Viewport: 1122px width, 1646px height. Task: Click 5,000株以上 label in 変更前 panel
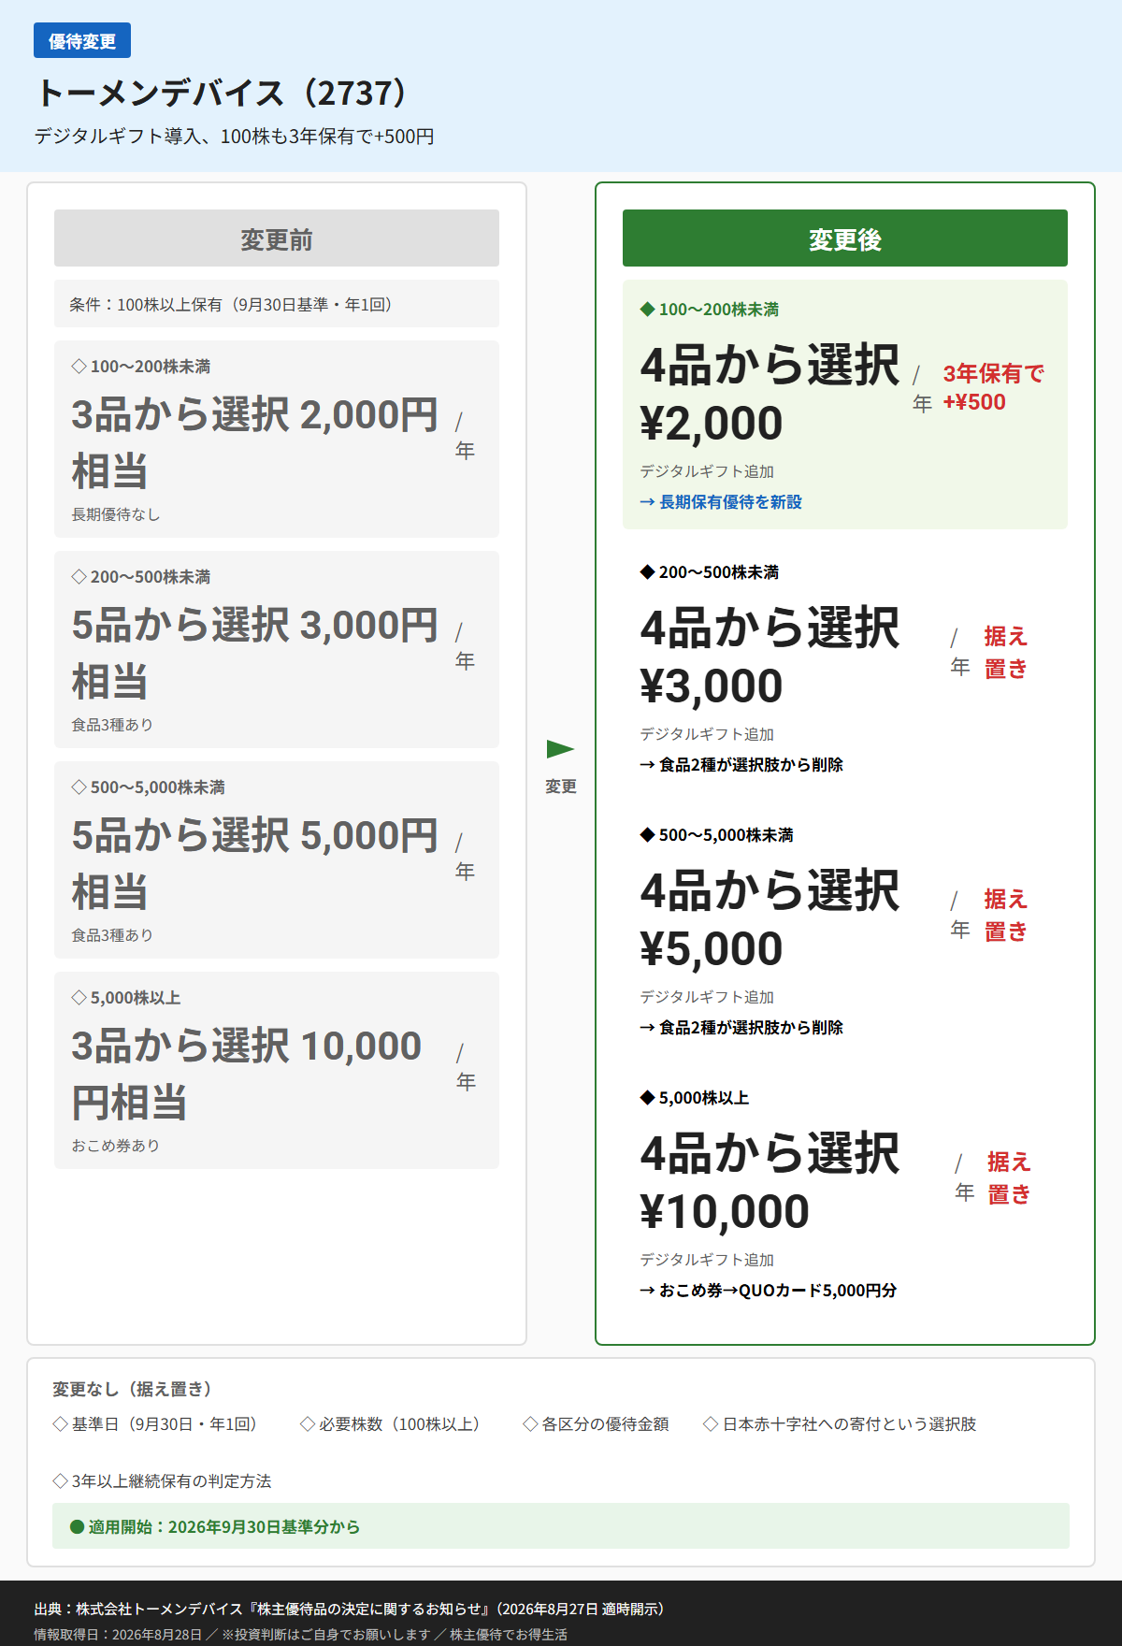pyautogui.click(x=126, y=998)
